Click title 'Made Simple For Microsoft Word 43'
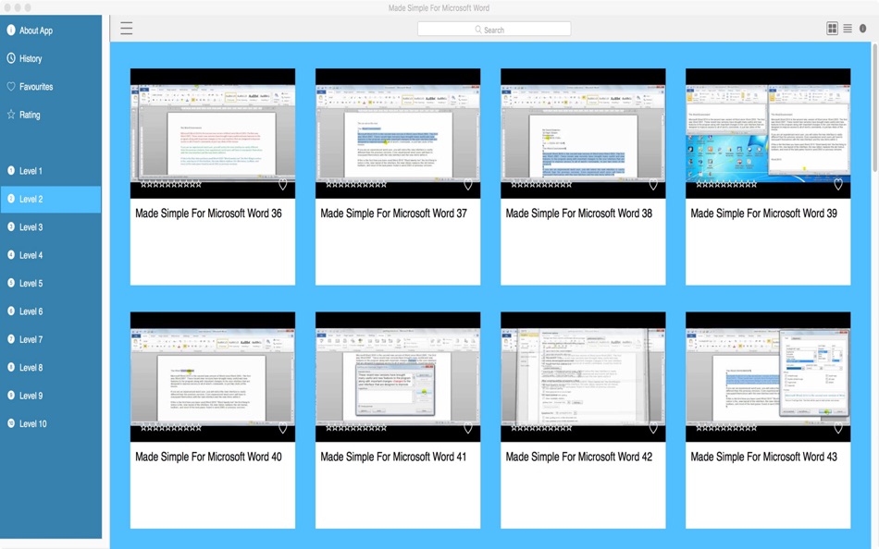This screenshot has width=879, height=549. pos(763,457)
